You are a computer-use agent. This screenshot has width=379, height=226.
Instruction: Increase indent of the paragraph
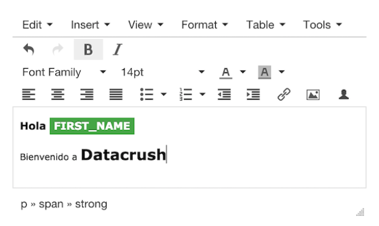[x=253, y=94]
